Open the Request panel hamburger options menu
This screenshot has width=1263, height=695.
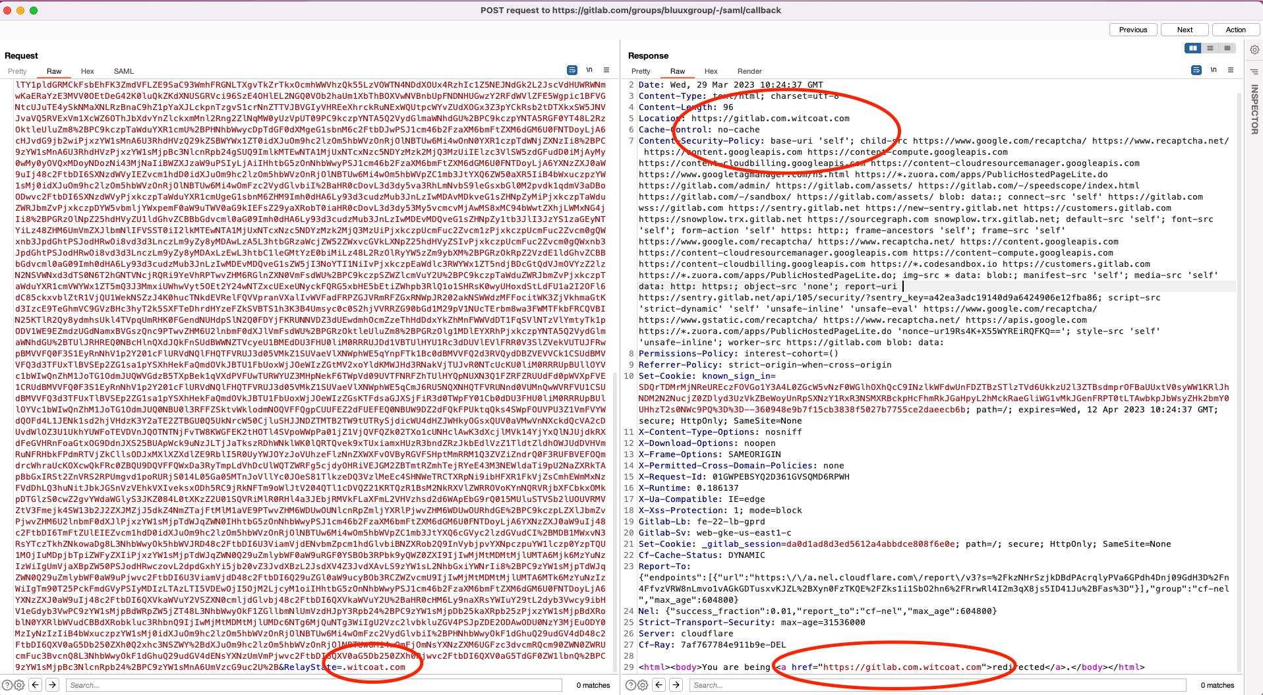pyautogui.click(x=606, y=70)
